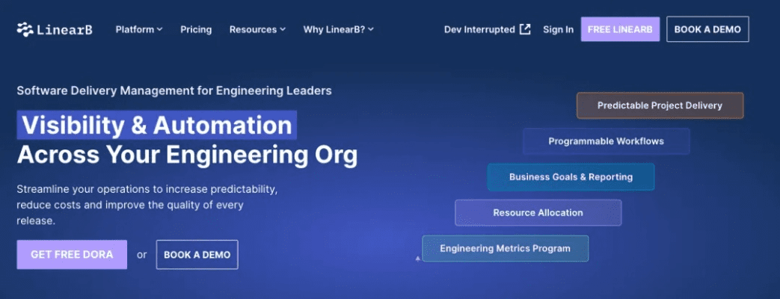This screenshot has width=780, height=299.
Task: Open the Resources dropdown menu
Action: (x=257, y=30)
